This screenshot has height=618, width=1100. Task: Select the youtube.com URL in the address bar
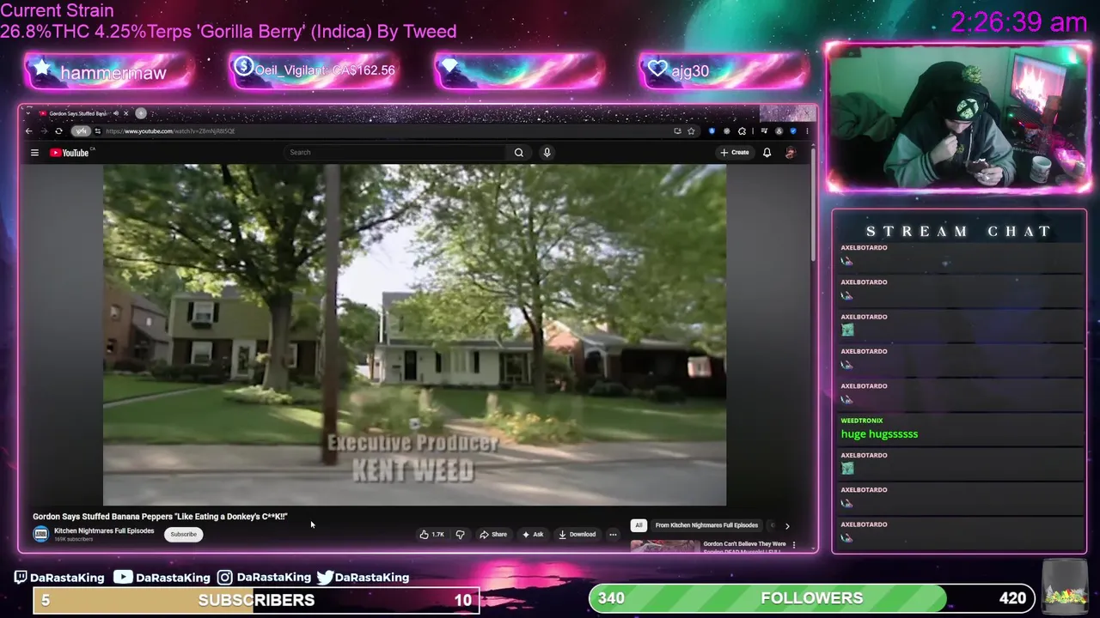coord(170,131)
